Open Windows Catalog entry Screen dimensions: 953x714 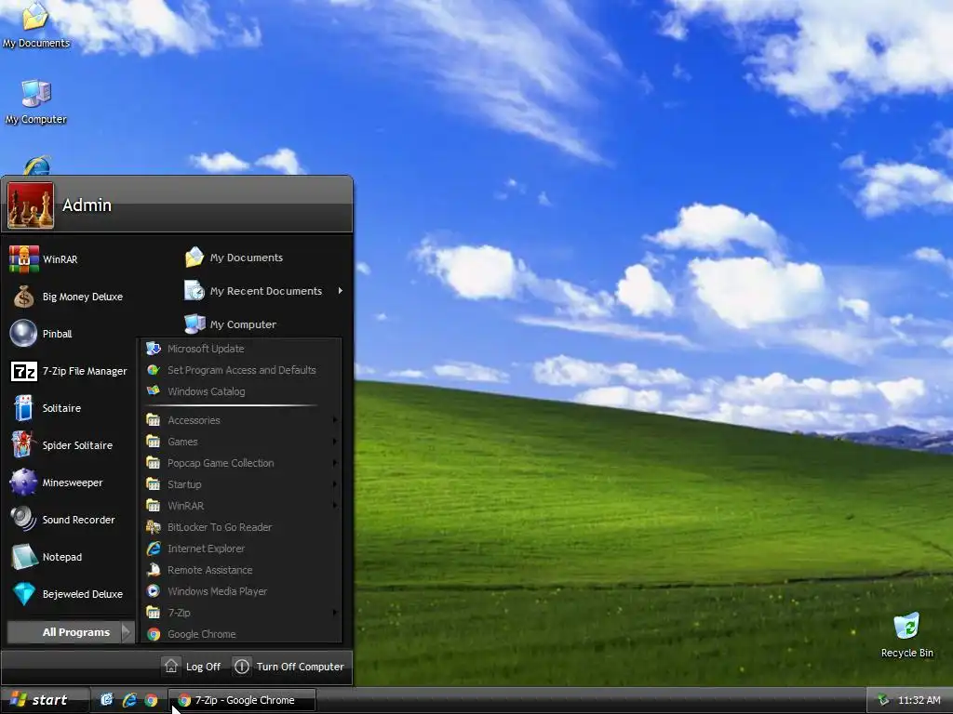[241, 391]
